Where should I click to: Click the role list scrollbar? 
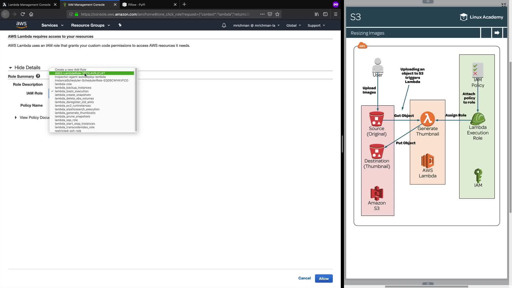click(x=136, y=100)
